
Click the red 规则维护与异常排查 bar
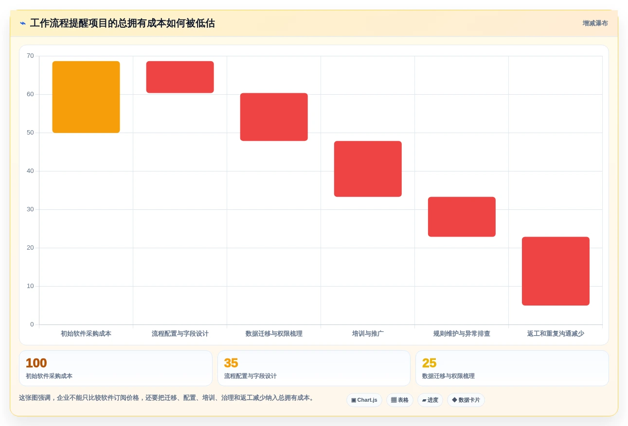pyautogui.click(x=462, y=217)
